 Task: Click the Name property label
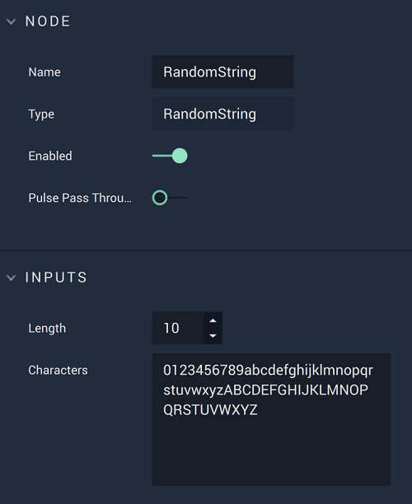[x=44, y=72]
